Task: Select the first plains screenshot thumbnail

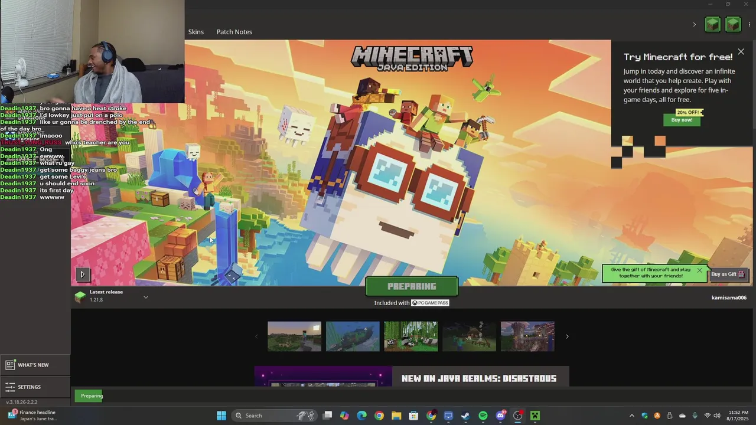Action: (x=294, y=336)
